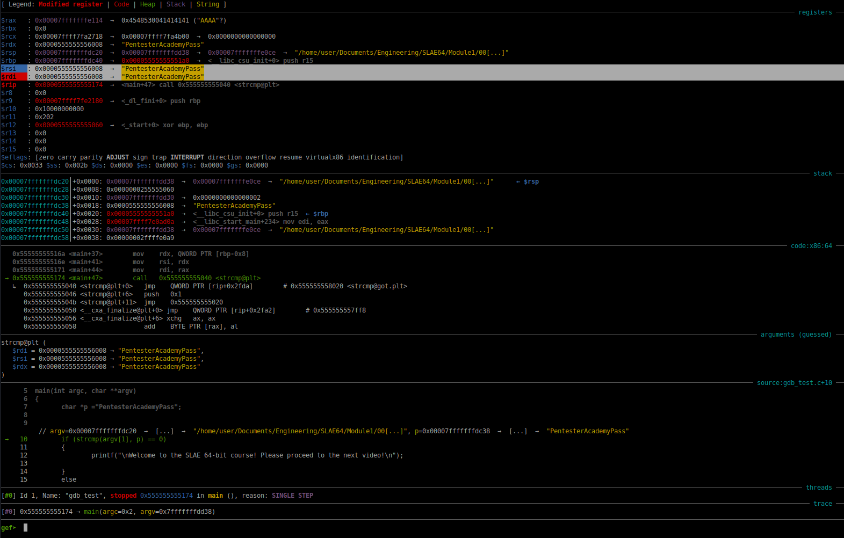This screenshot has width=844, height=538.
Task: Click the $rcx register label
Action: click(9, 37)
